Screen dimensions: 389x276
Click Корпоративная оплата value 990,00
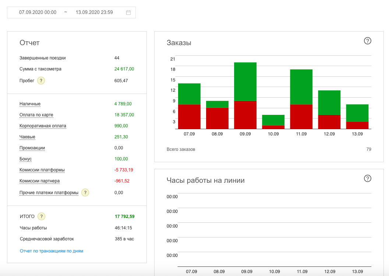(121, 126)
